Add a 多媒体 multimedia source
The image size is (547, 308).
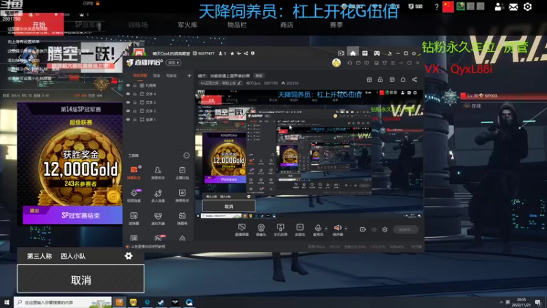tap(299, 230)
